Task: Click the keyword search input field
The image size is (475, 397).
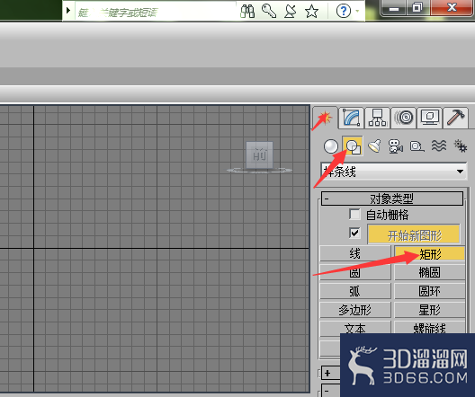Action: point(155,12)
